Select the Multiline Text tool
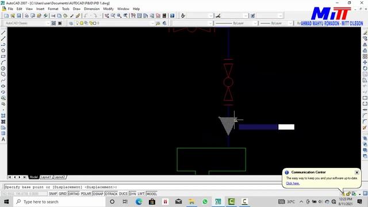This screenshot has width=368, height=207. (3, 139)
